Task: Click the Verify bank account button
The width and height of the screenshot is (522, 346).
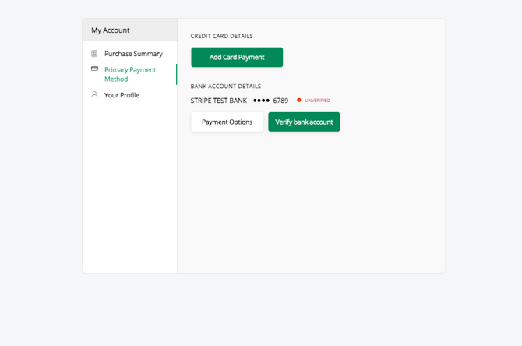Action: (x=304, y=122)
